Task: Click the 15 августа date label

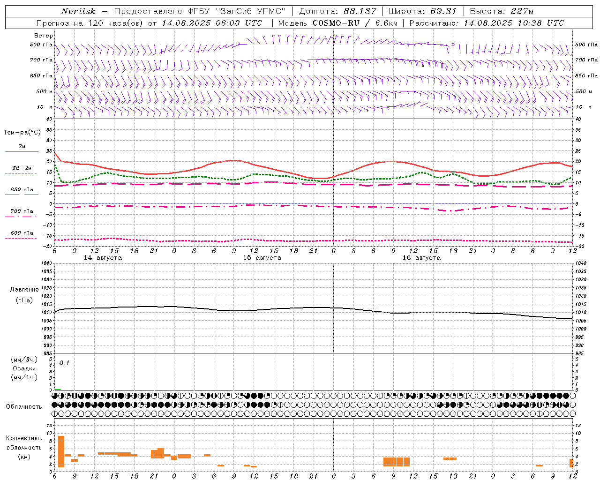Action: (x=262, y=258)
